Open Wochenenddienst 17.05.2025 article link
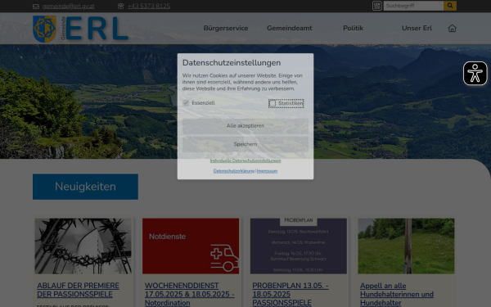491x307 pixels. click(190, 294)
